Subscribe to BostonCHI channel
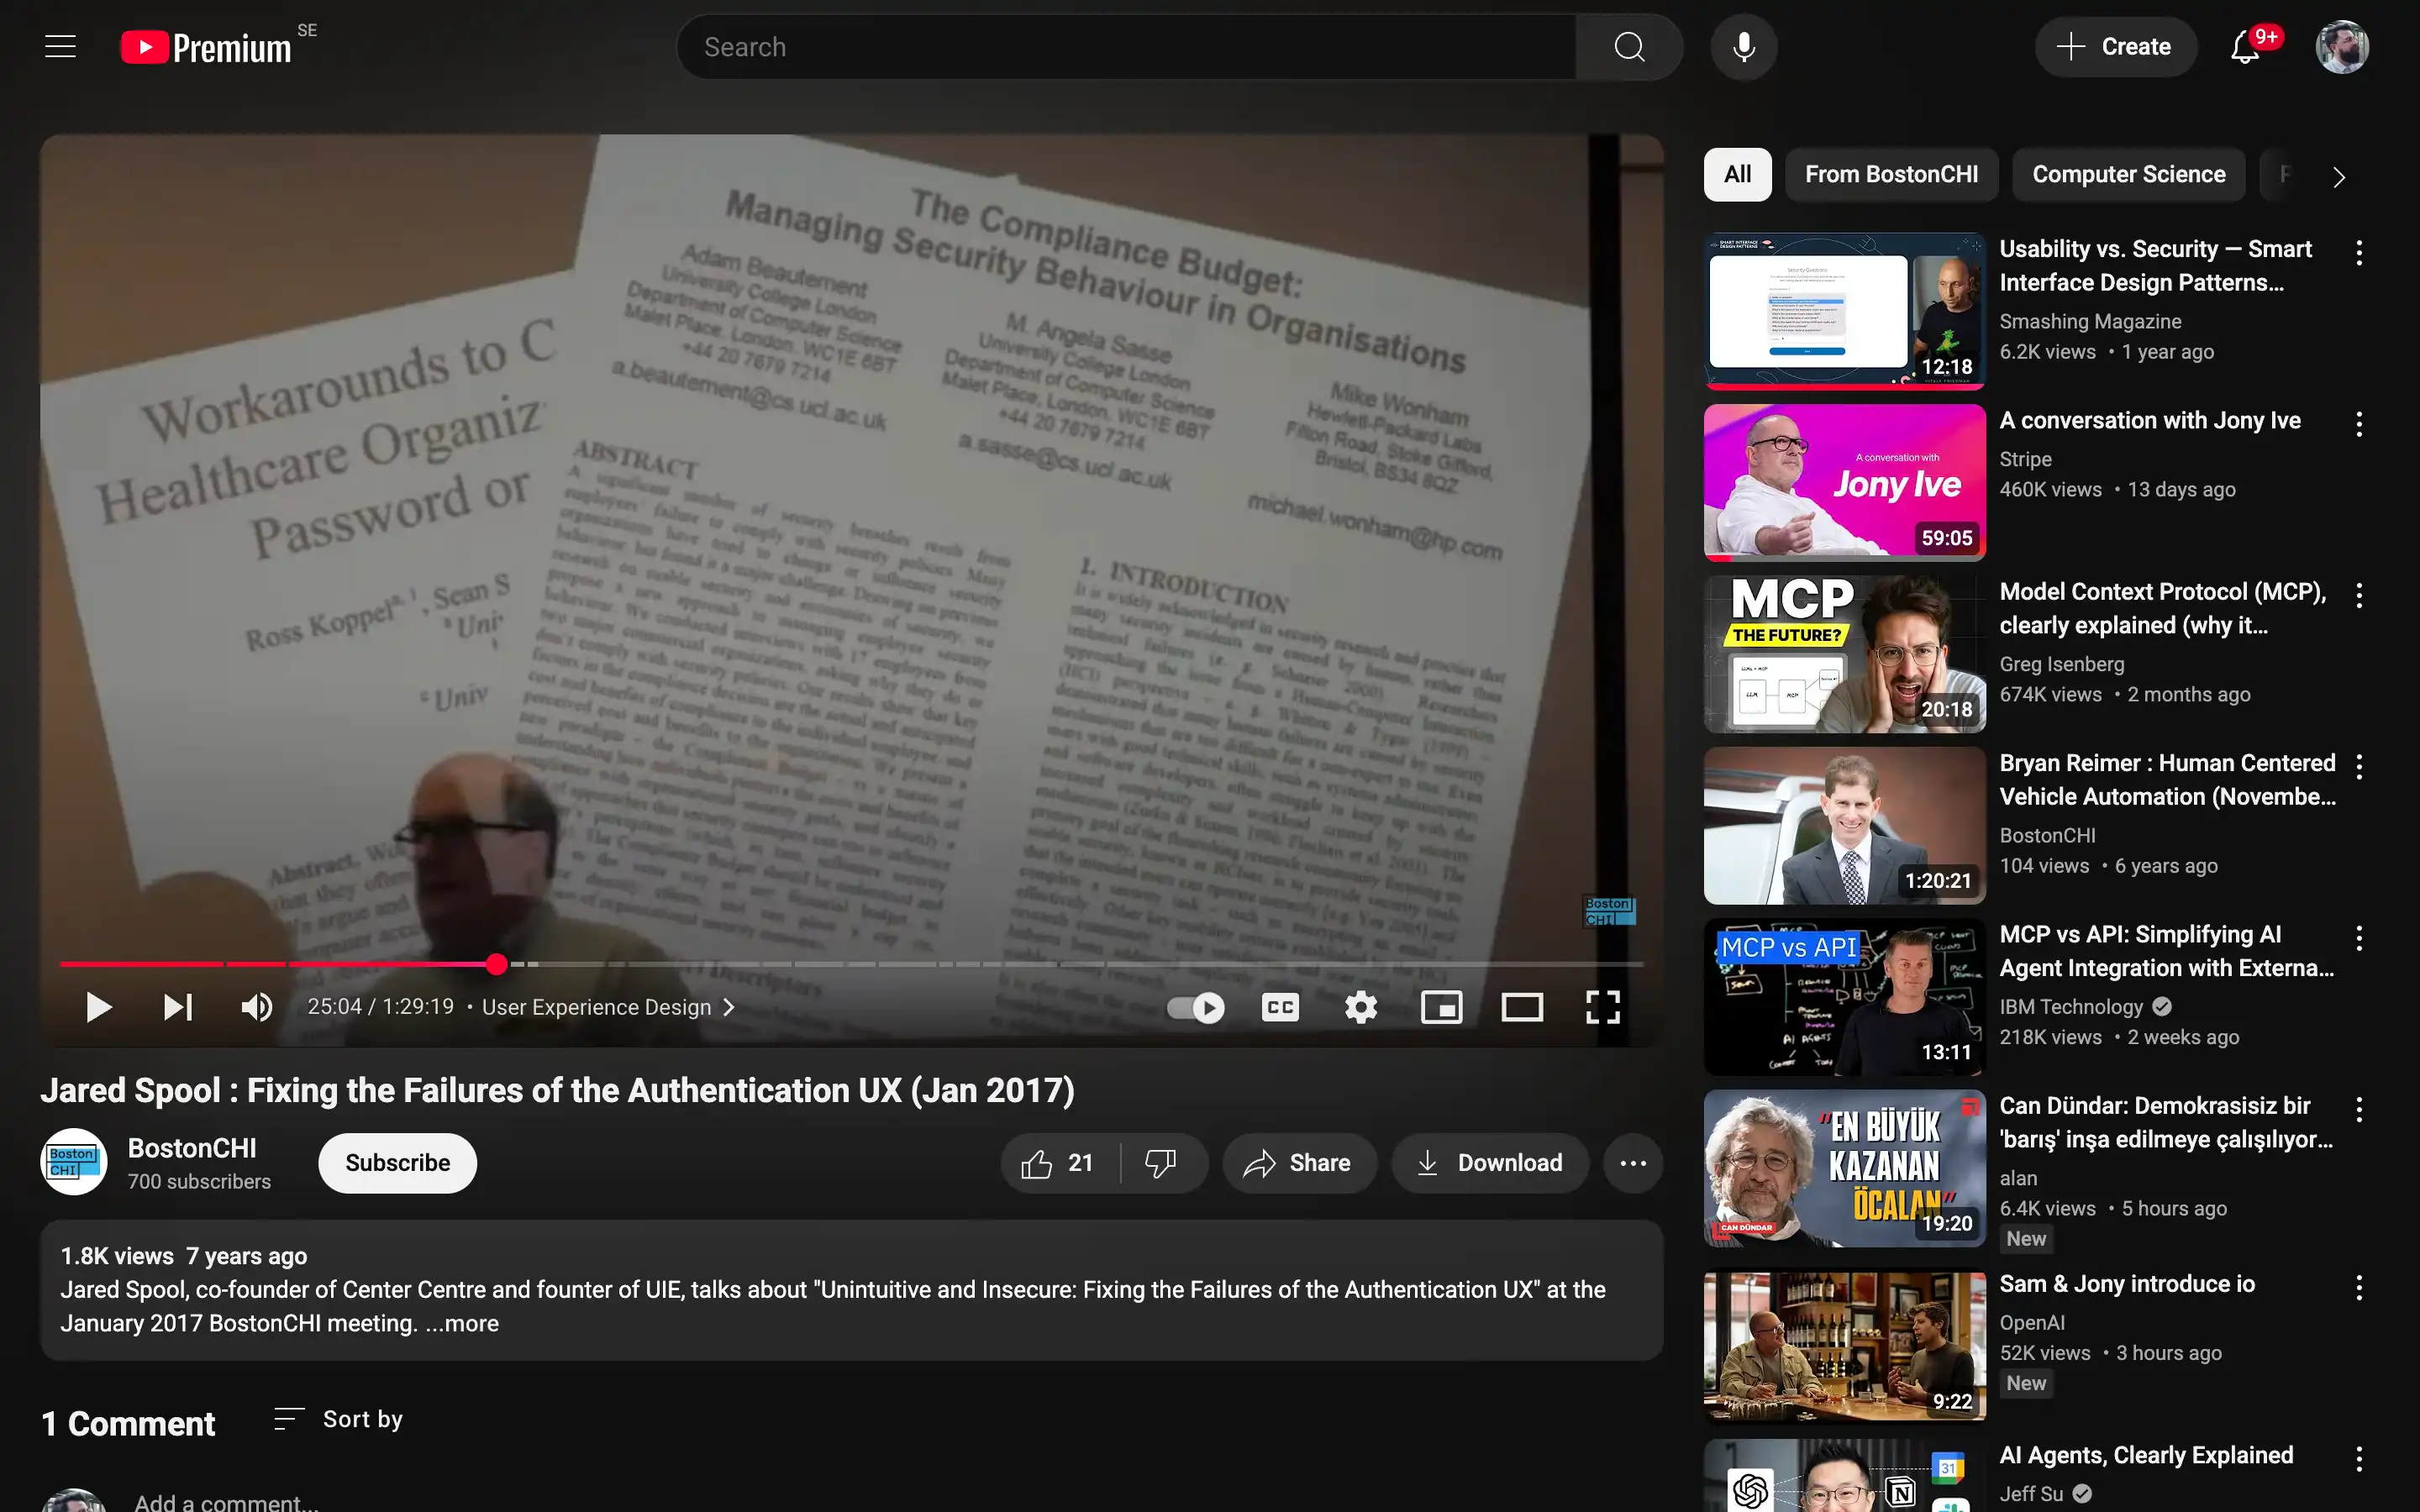 coord(397,1163)
